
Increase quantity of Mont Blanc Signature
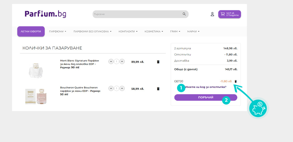(122, 62)
